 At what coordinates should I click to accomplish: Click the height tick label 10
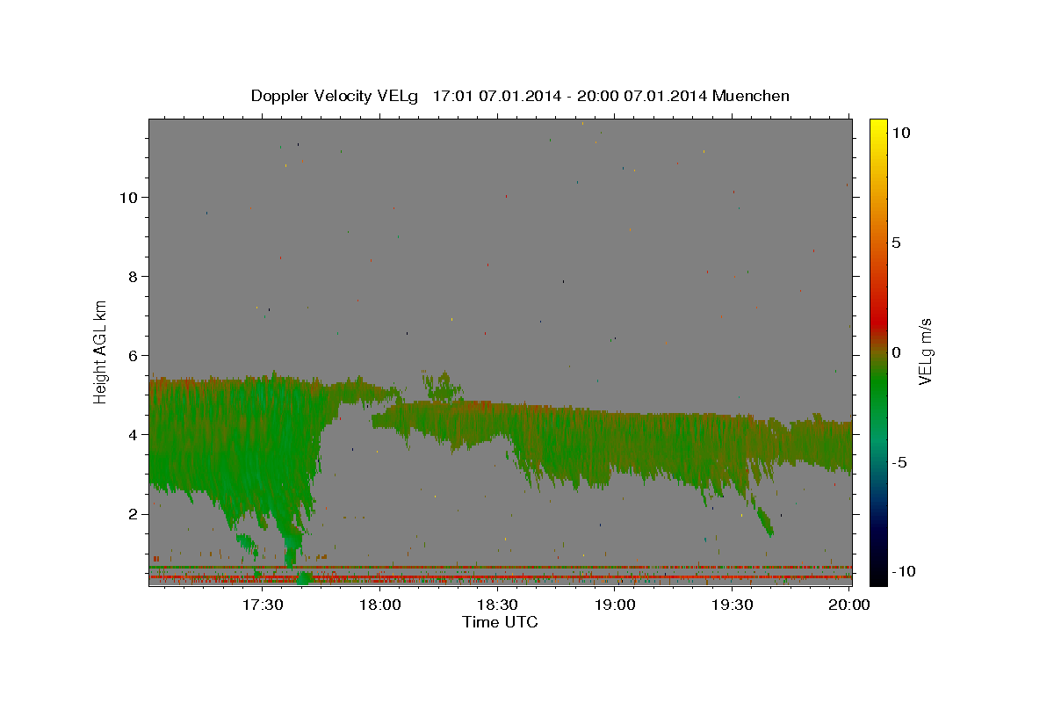pyautogui.click(x=129, y=197)
